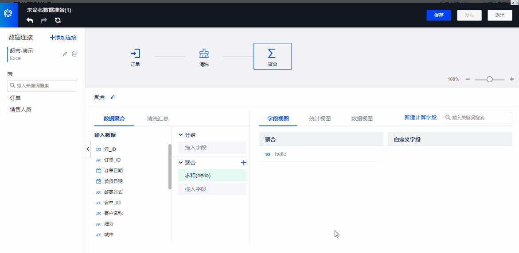Open the 字段视图 tab
Screen dimensions: 519x253
[x=278, y=119]
